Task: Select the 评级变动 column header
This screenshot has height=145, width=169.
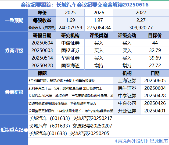Action: (x=127, y=36)
